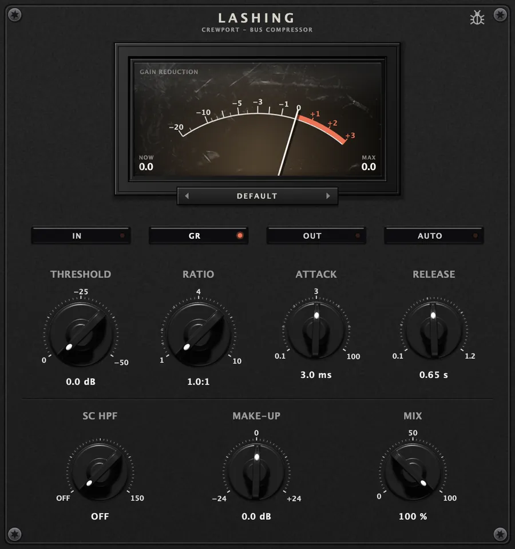Screen dimensions: 515x549
Task: Click the make-up value 0.0 dB
Action: click(256, 516)
